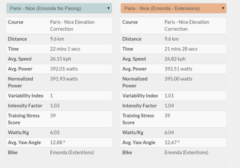Open the Paris - Nice (Emonda No Pacing) dropdown
The height and width of the screenshot is (168, 240).
coord(59,8)
